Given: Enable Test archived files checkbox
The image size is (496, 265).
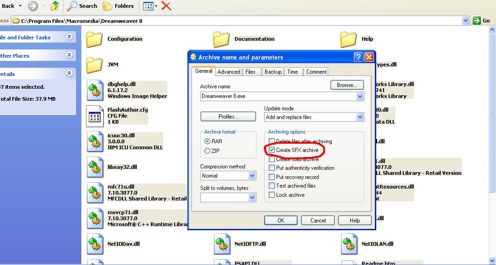Looking at the screenshot, I should [x=272, y=186].
